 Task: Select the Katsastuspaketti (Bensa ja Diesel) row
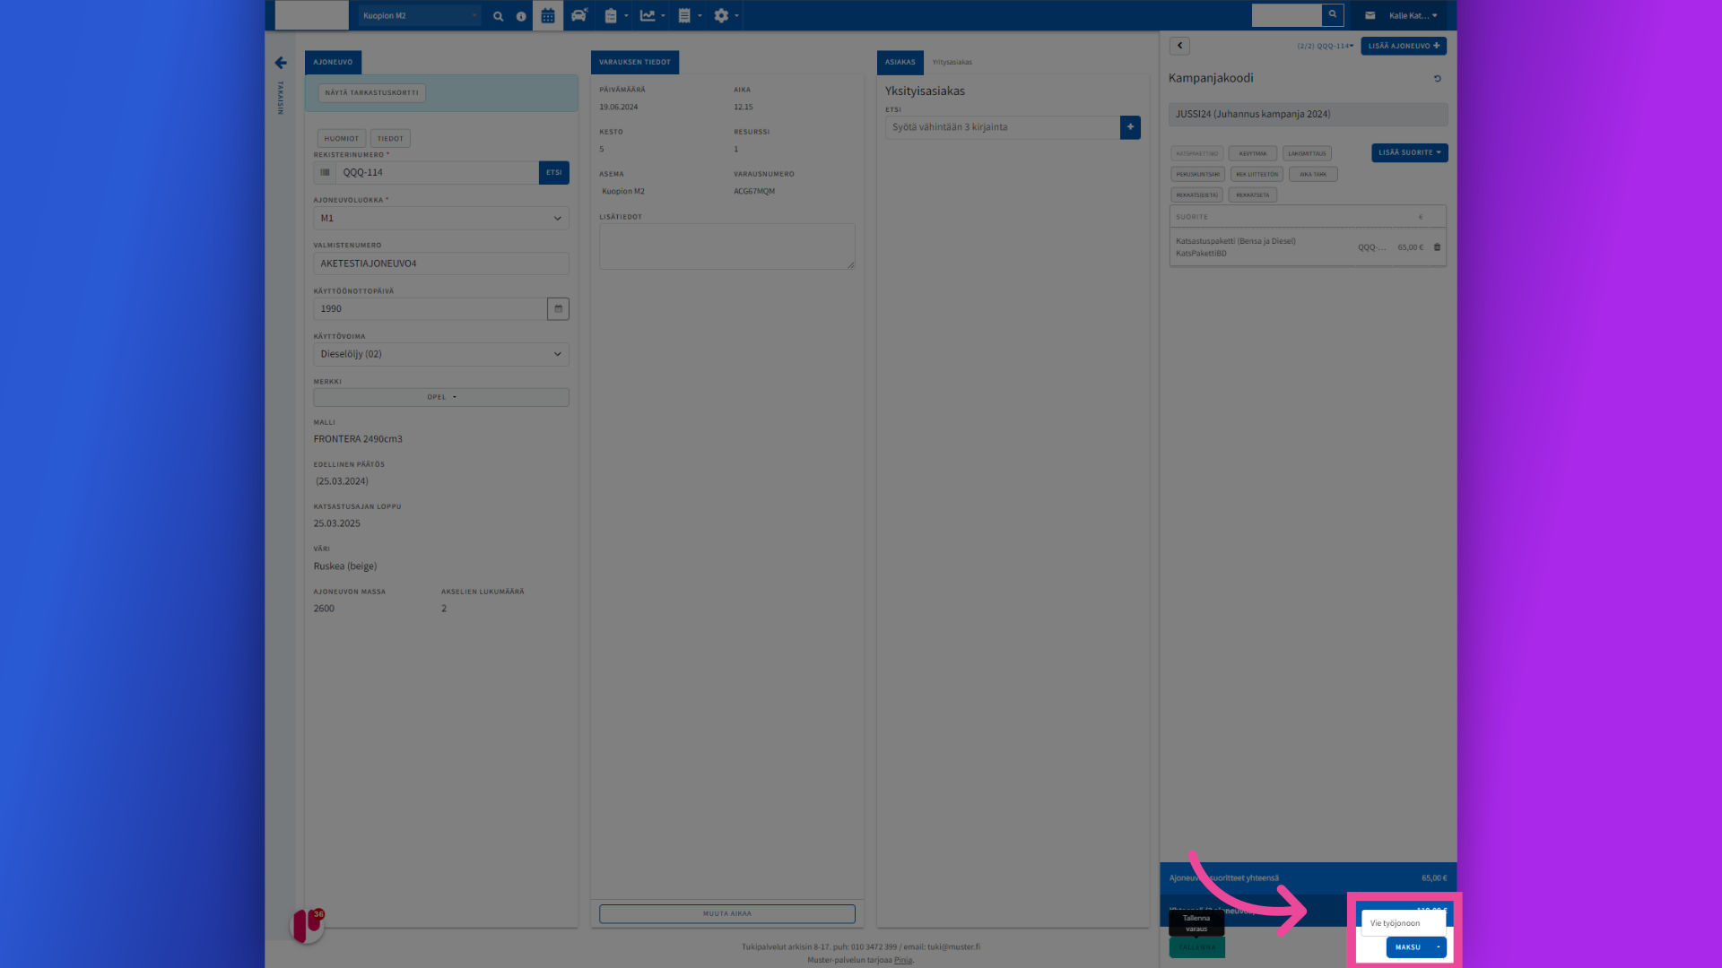1308,247
